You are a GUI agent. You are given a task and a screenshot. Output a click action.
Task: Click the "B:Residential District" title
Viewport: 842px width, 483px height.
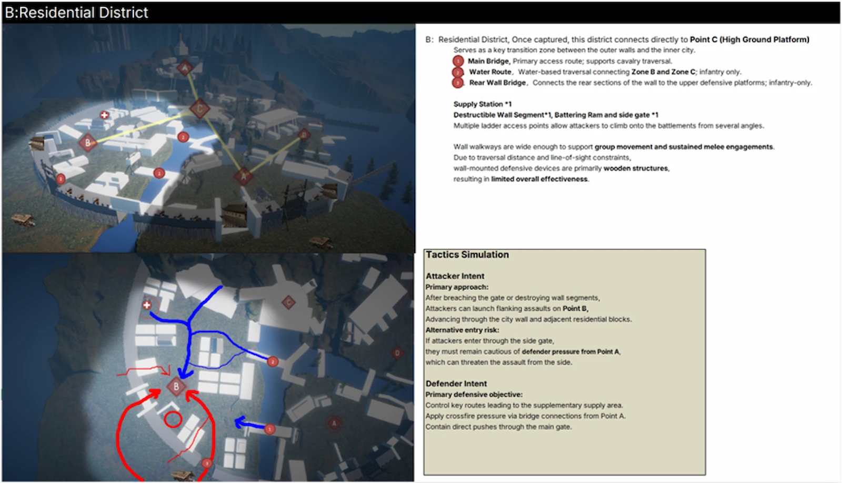click(x=77, y=13)
